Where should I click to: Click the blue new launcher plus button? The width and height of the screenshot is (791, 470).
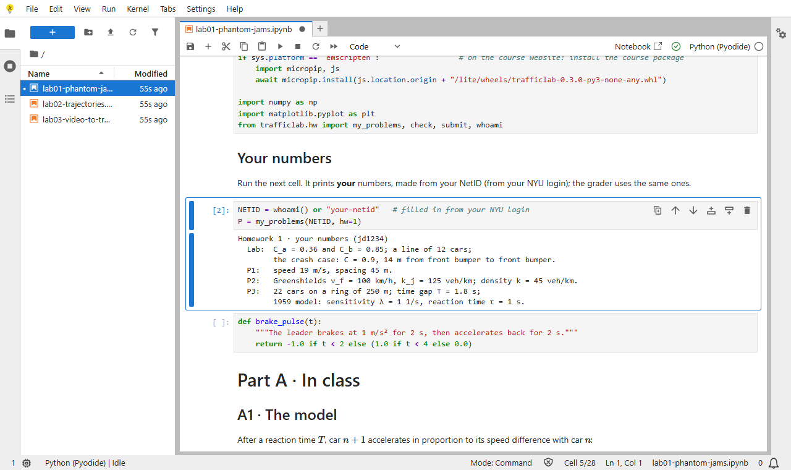point(53,32)
